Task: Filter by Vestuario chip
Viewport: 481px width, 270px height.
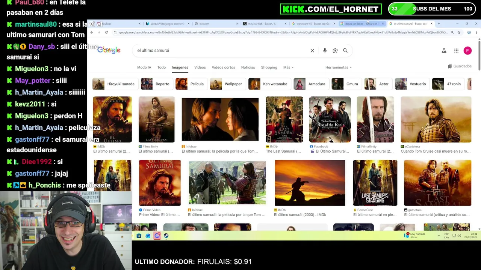Action: [x=412, y=84]
